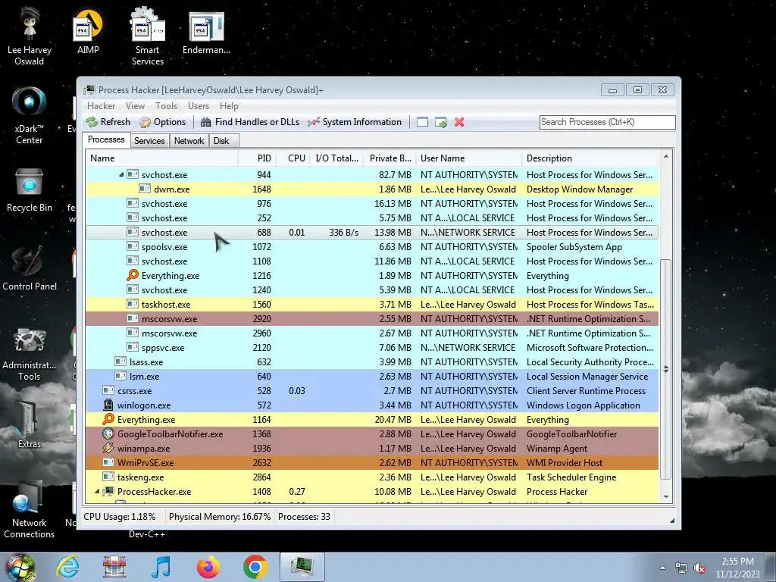Sort by the PID column header

(257, 158)
